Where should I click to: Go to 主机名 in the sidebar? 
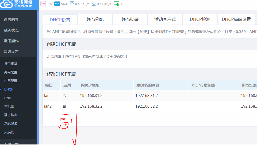(9, 106)
